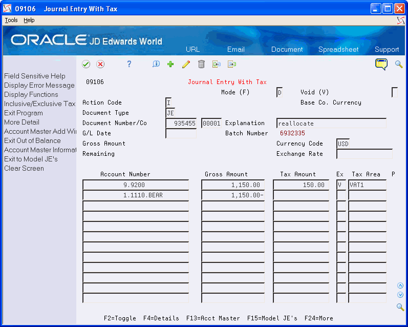
Task: Click the G/L Date input field
Action: coord(181,133)
